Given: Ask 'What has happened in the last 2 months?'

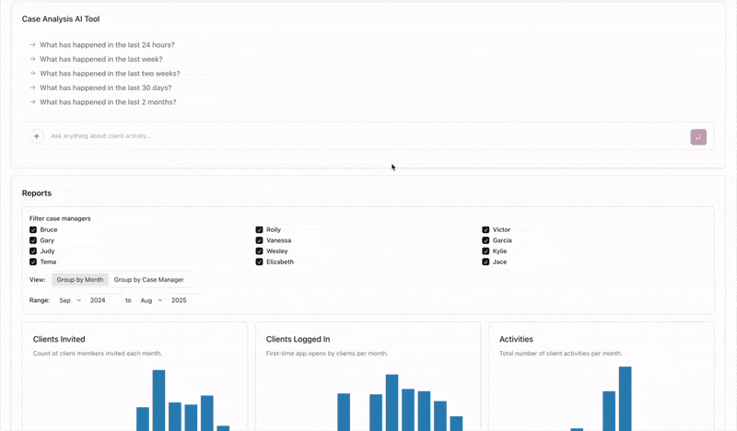Looking at the screenshot, I should pyautogui.click(x=108, y=102).
